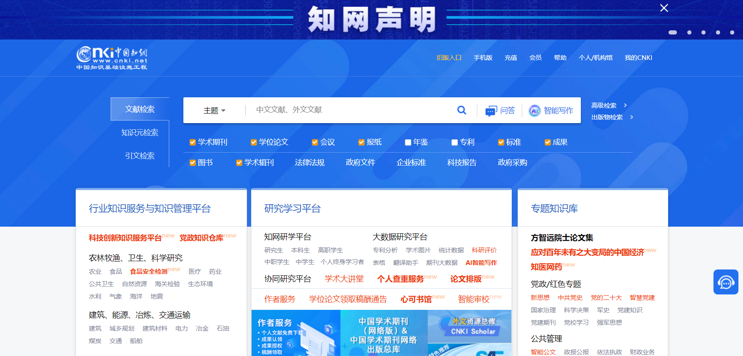Close the 知网声明 banner
This screenshot has width=743, height=356.
(x=664, y=8)
